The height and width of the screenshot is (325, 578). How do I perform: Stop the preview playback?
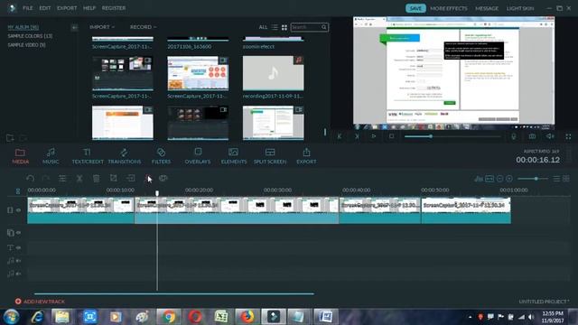tap(391, 136)
